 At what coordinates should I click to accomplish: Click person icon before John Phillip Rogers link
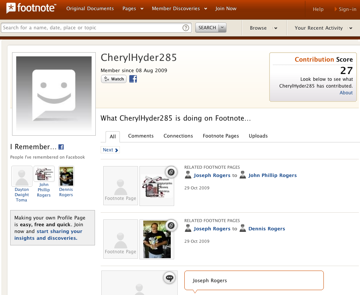243,175
